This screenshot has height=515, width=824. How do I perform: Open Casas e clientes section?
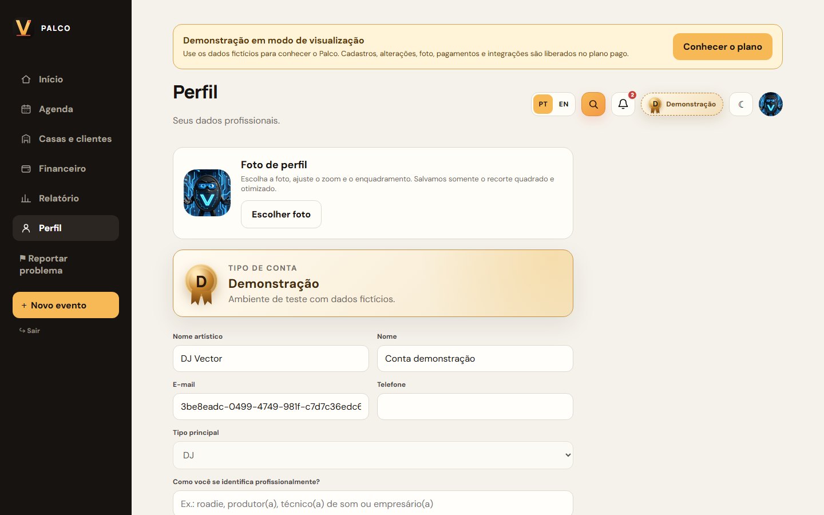point(66,139)
